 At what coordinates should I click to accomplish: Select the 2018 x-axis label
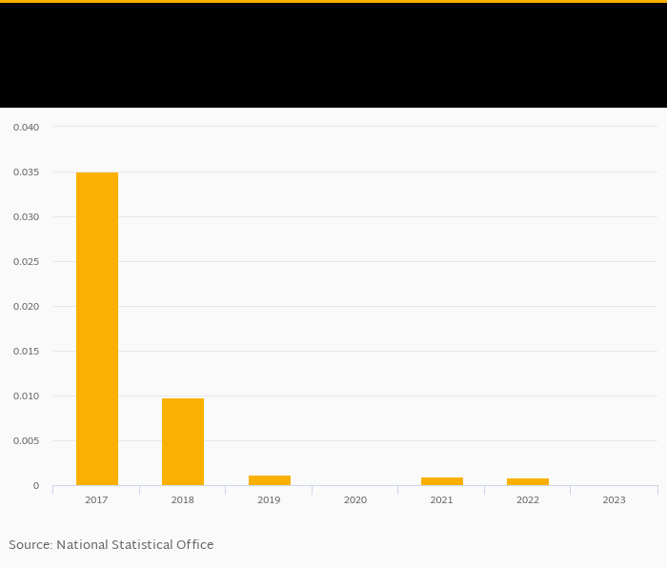(183, 500)
